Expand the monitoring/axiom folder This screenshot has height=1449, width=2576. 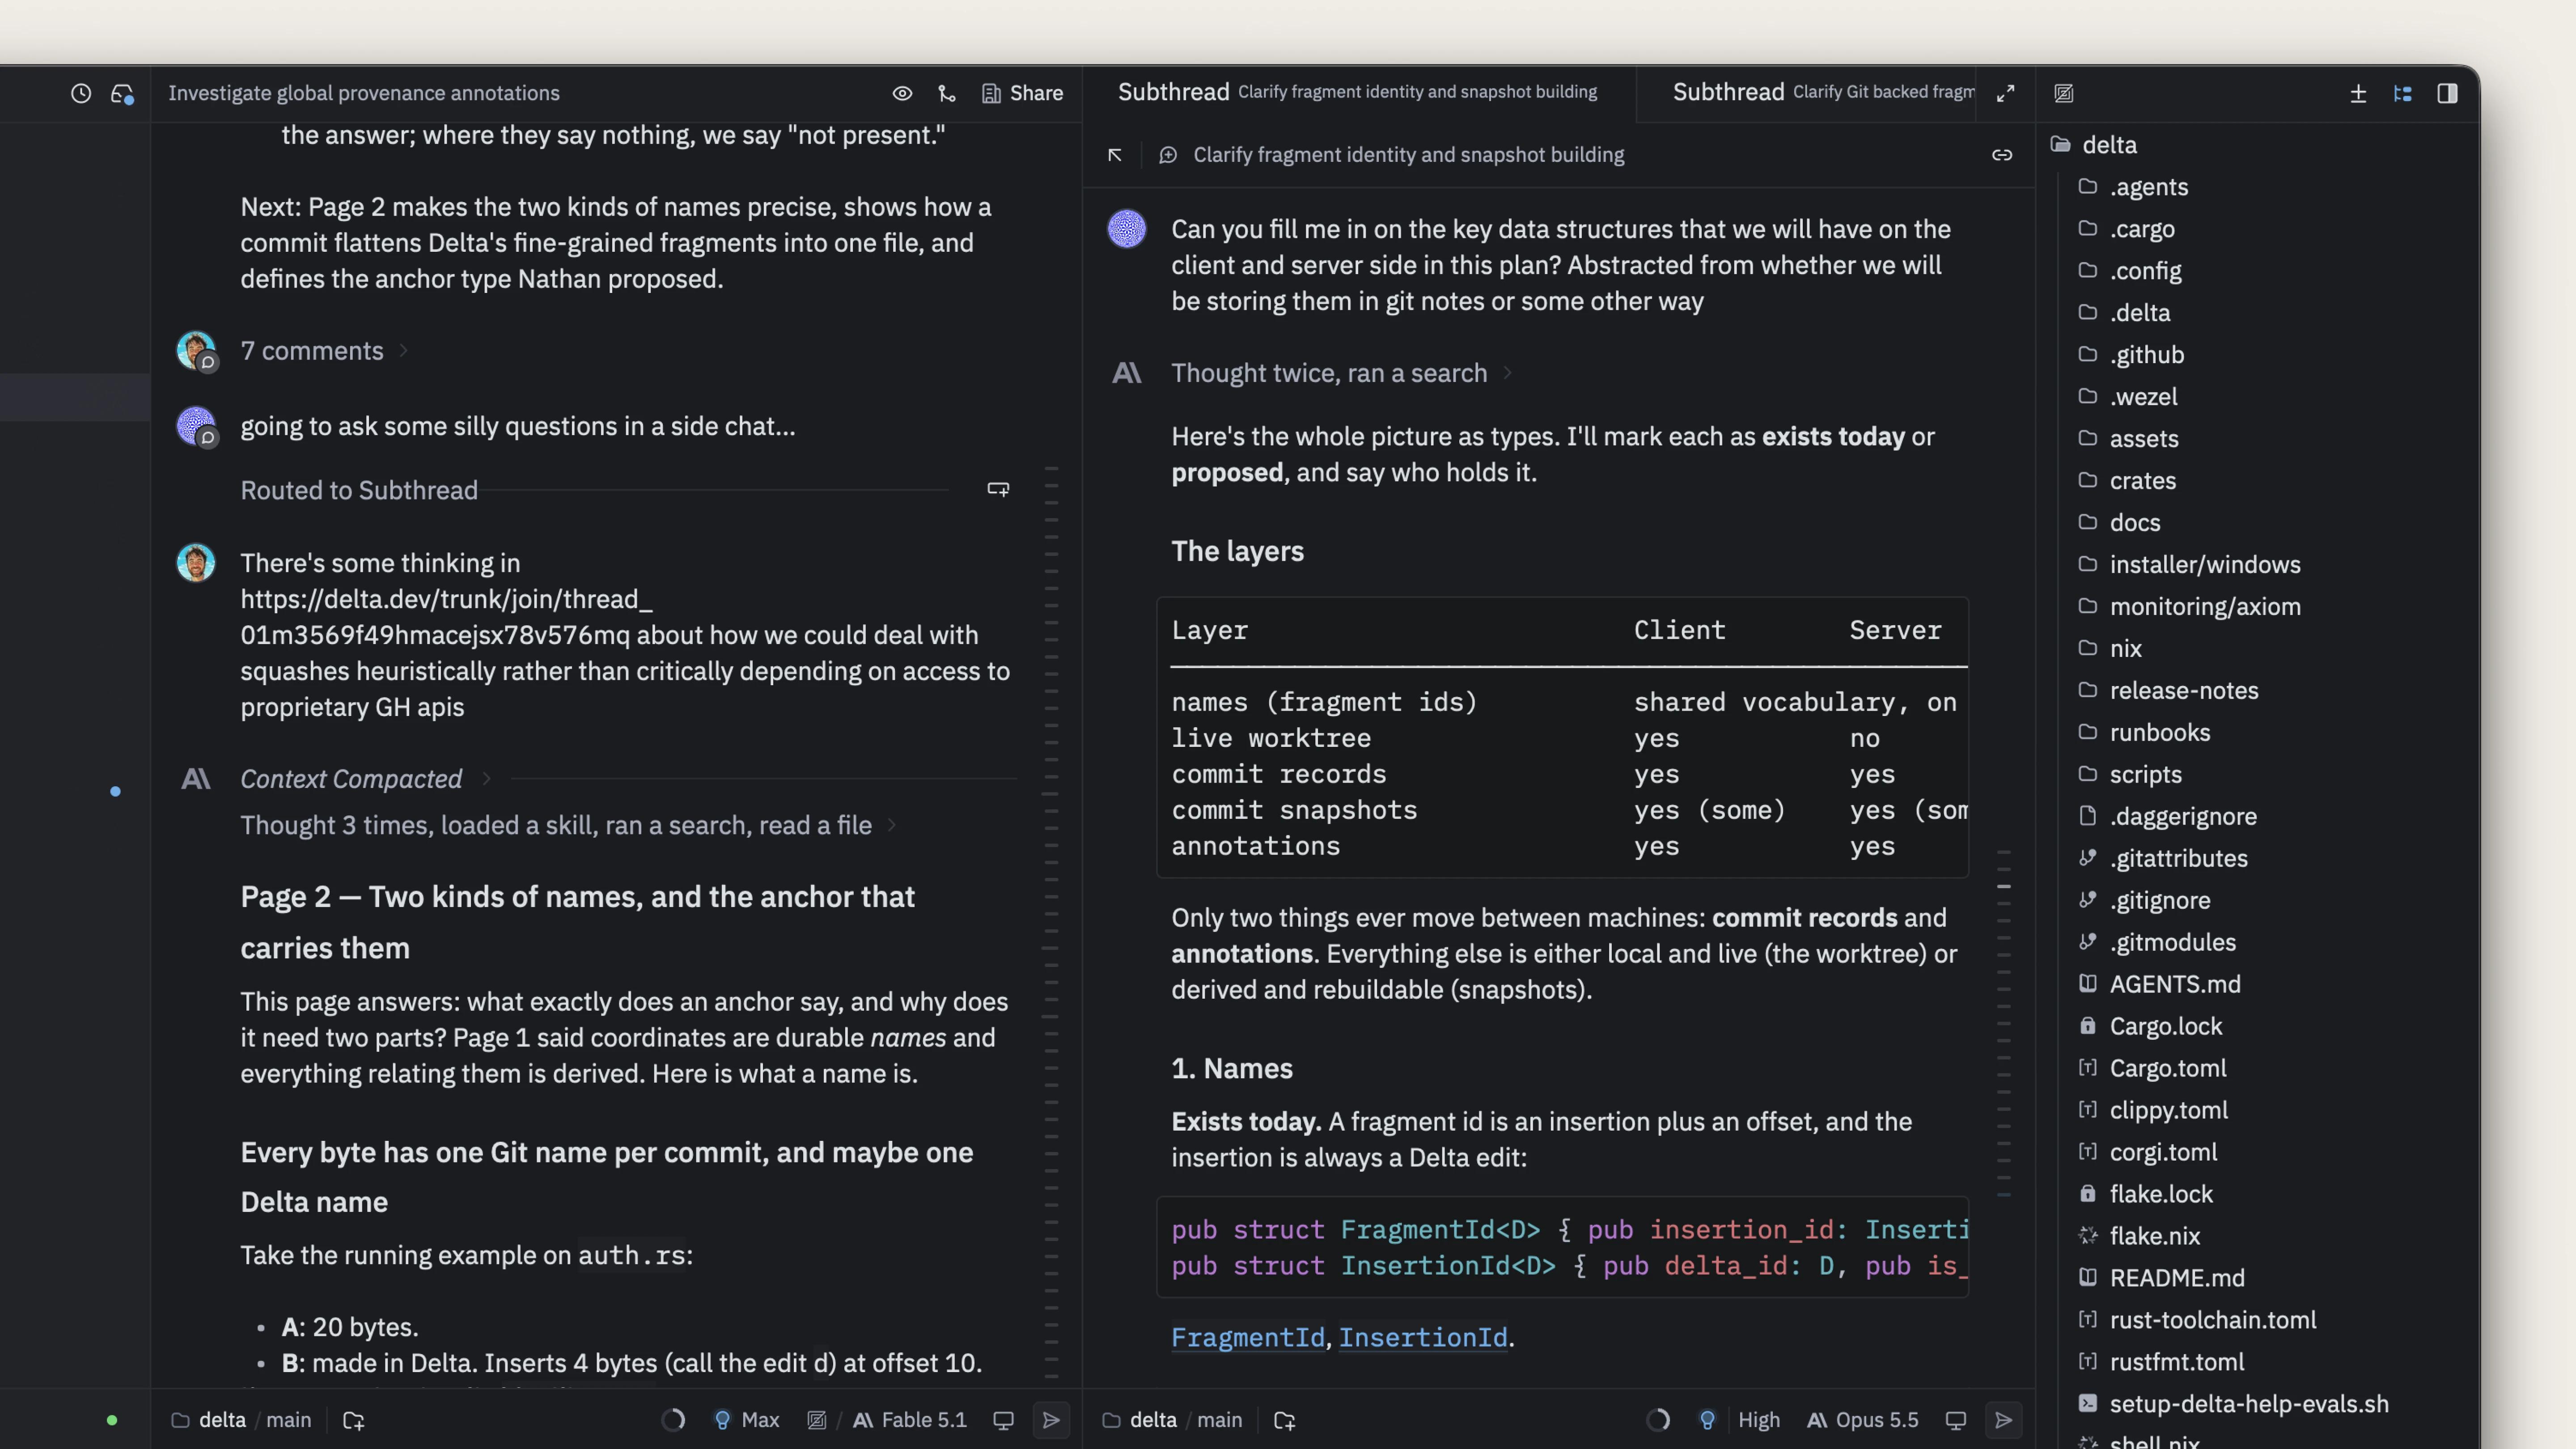point(2189,607)
